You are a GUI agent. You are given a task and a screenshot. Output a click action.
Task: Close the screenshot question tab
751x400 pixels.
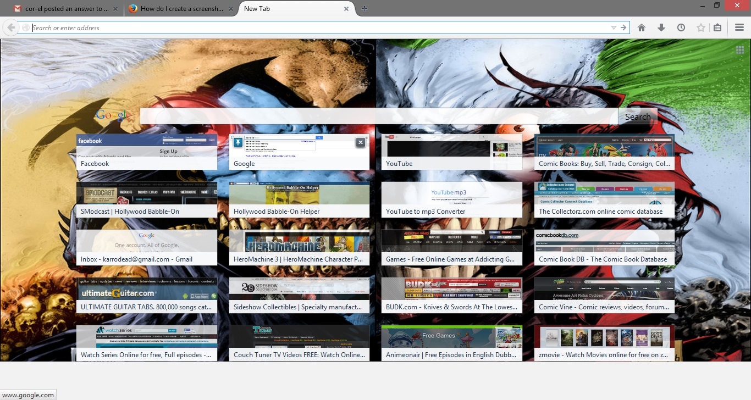point(230,9)
